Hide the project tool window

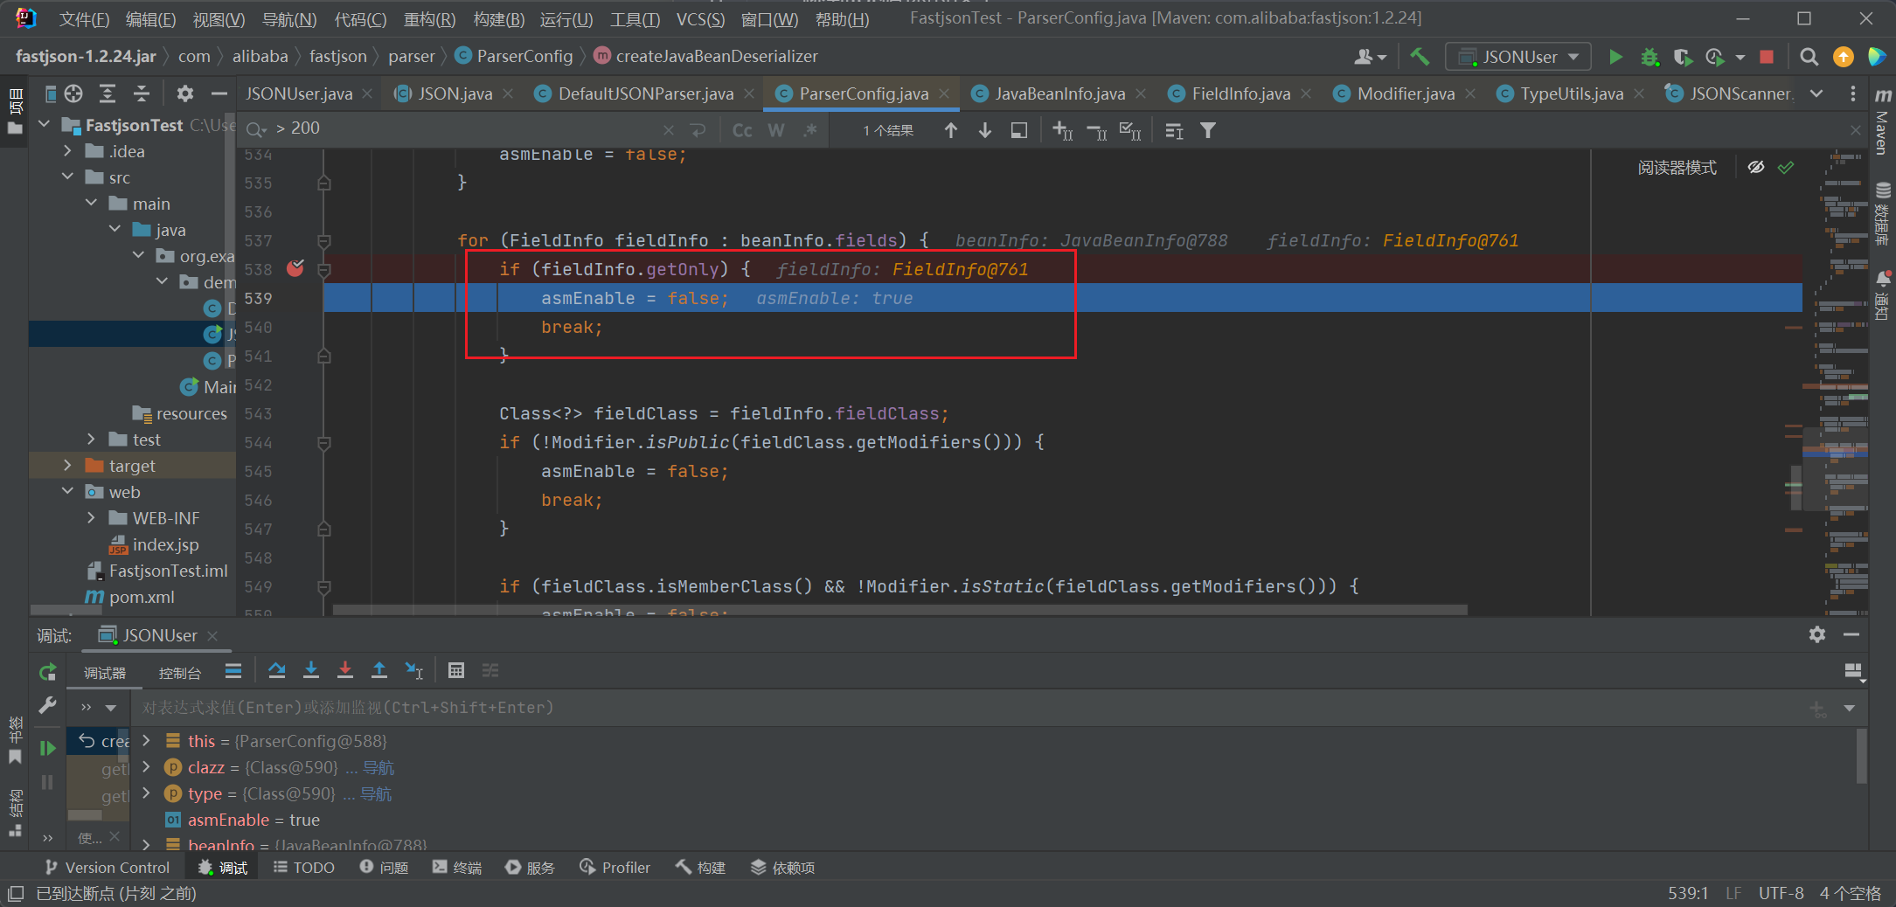point(219,93)
